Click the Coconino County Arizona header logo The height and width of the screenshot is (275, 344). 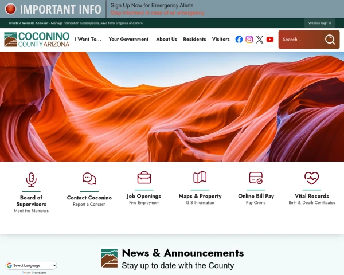[37, 40]
